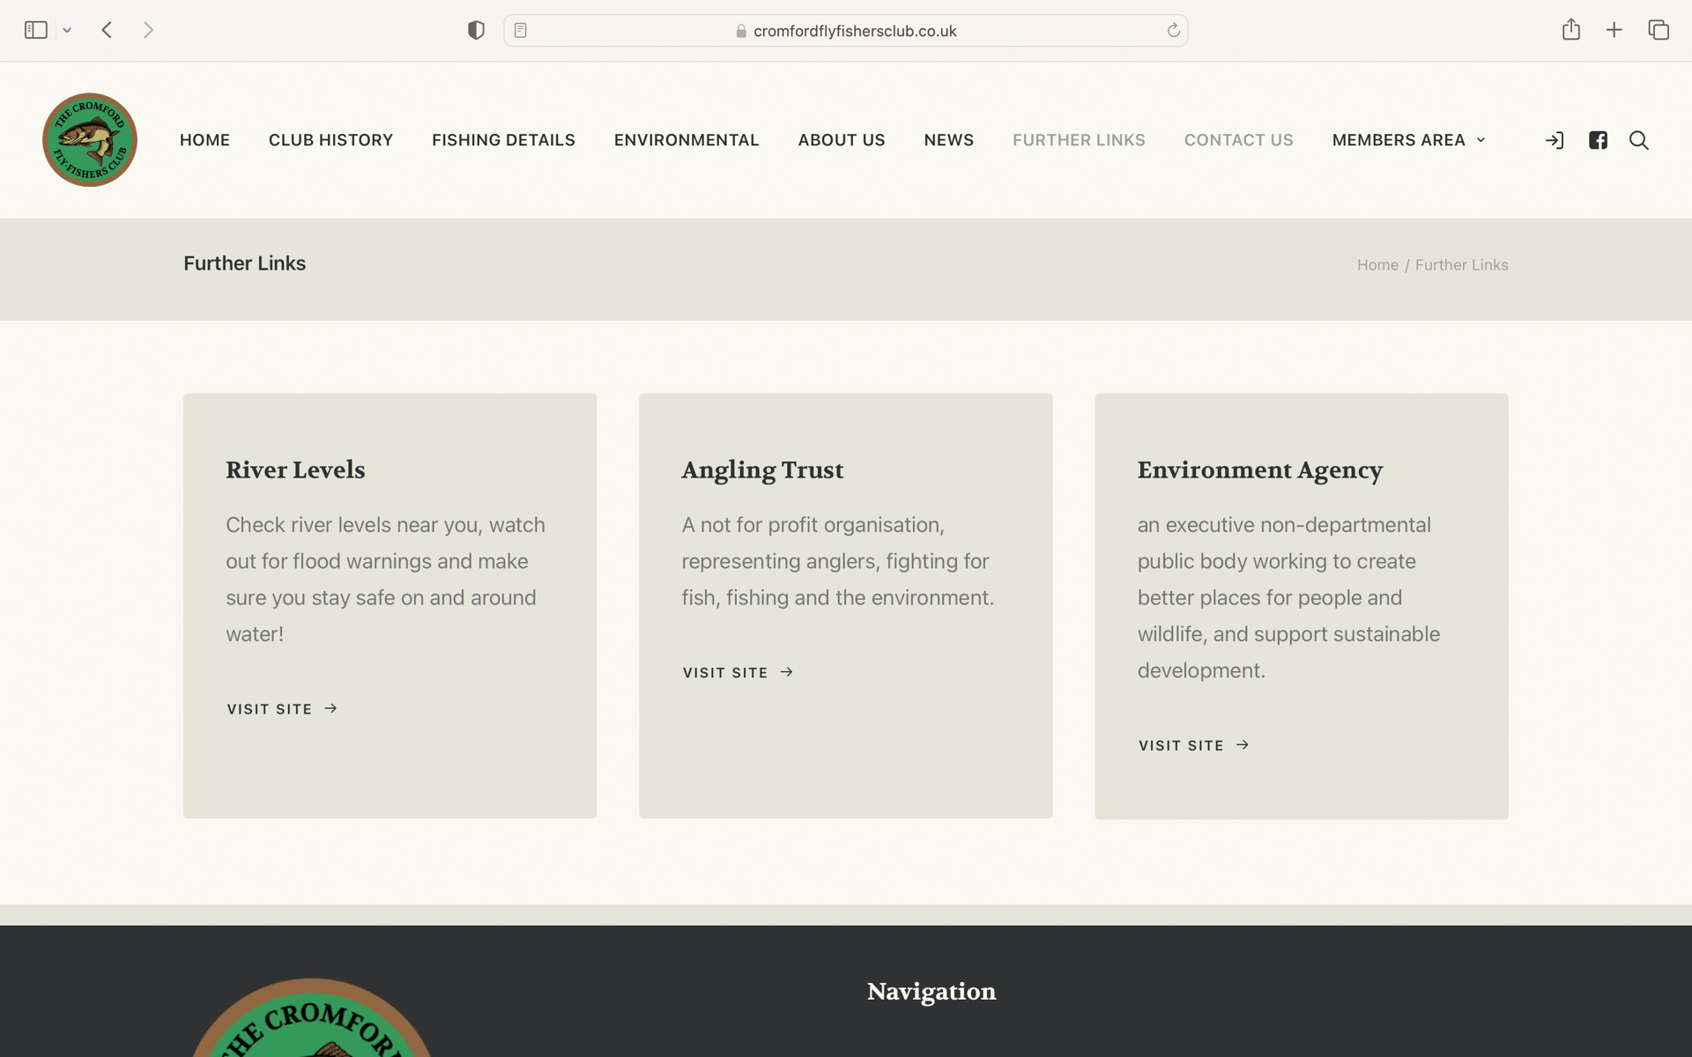Open the CONTACT US page

point(1238,140)
